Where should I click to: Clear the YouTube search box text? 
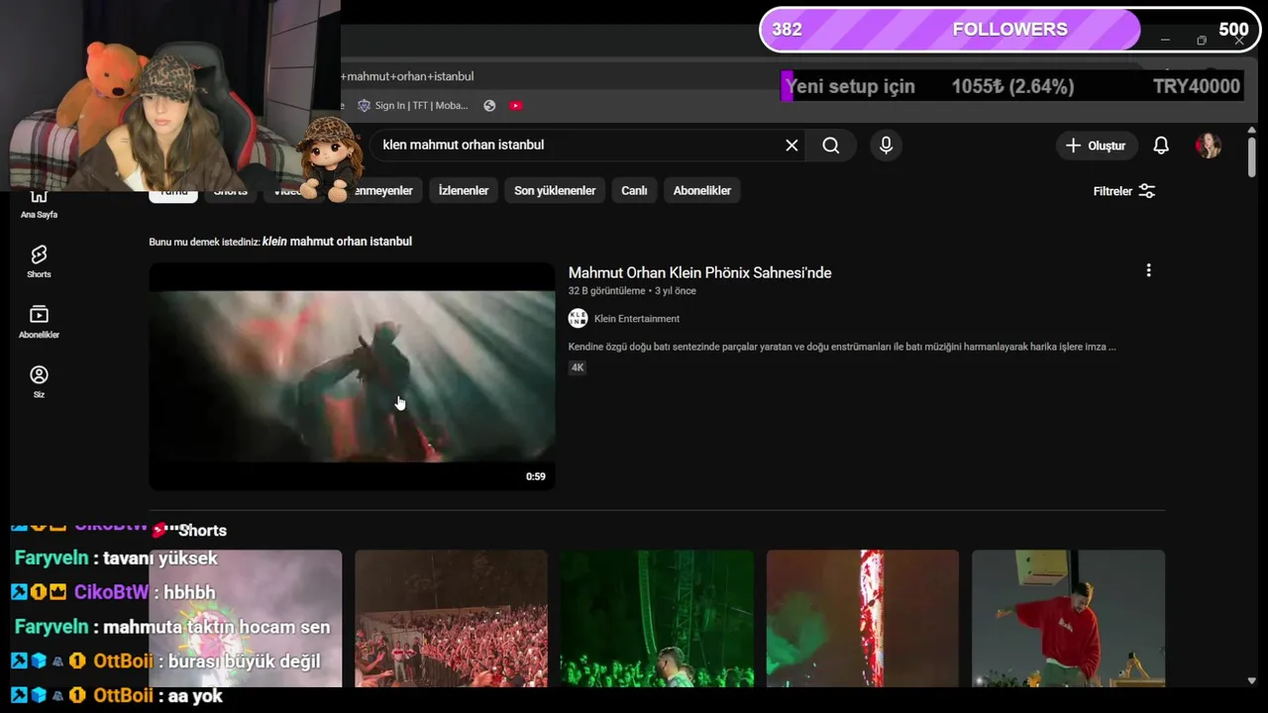point(792,146)
